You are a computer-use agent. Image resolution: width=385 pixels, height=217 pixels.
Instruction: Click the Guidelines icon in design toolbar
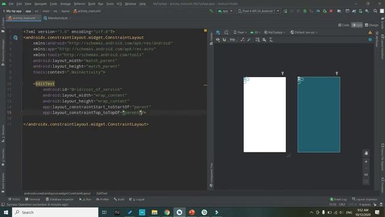pyautogui.click(x=271, y=40)
